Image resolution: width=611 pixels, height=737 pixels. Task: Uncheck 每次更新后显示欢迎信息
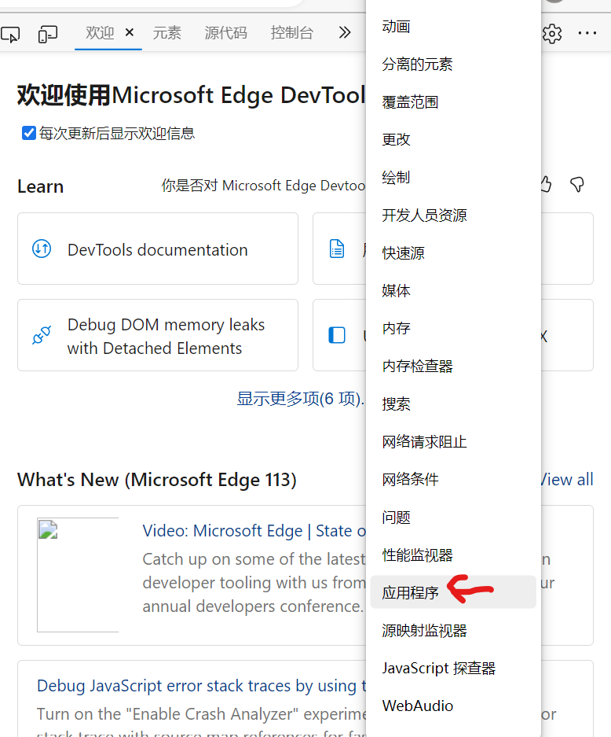(29, 133)
